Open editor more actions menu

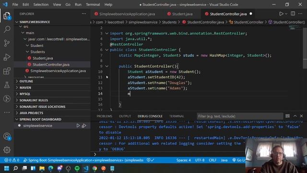point(300,14)
